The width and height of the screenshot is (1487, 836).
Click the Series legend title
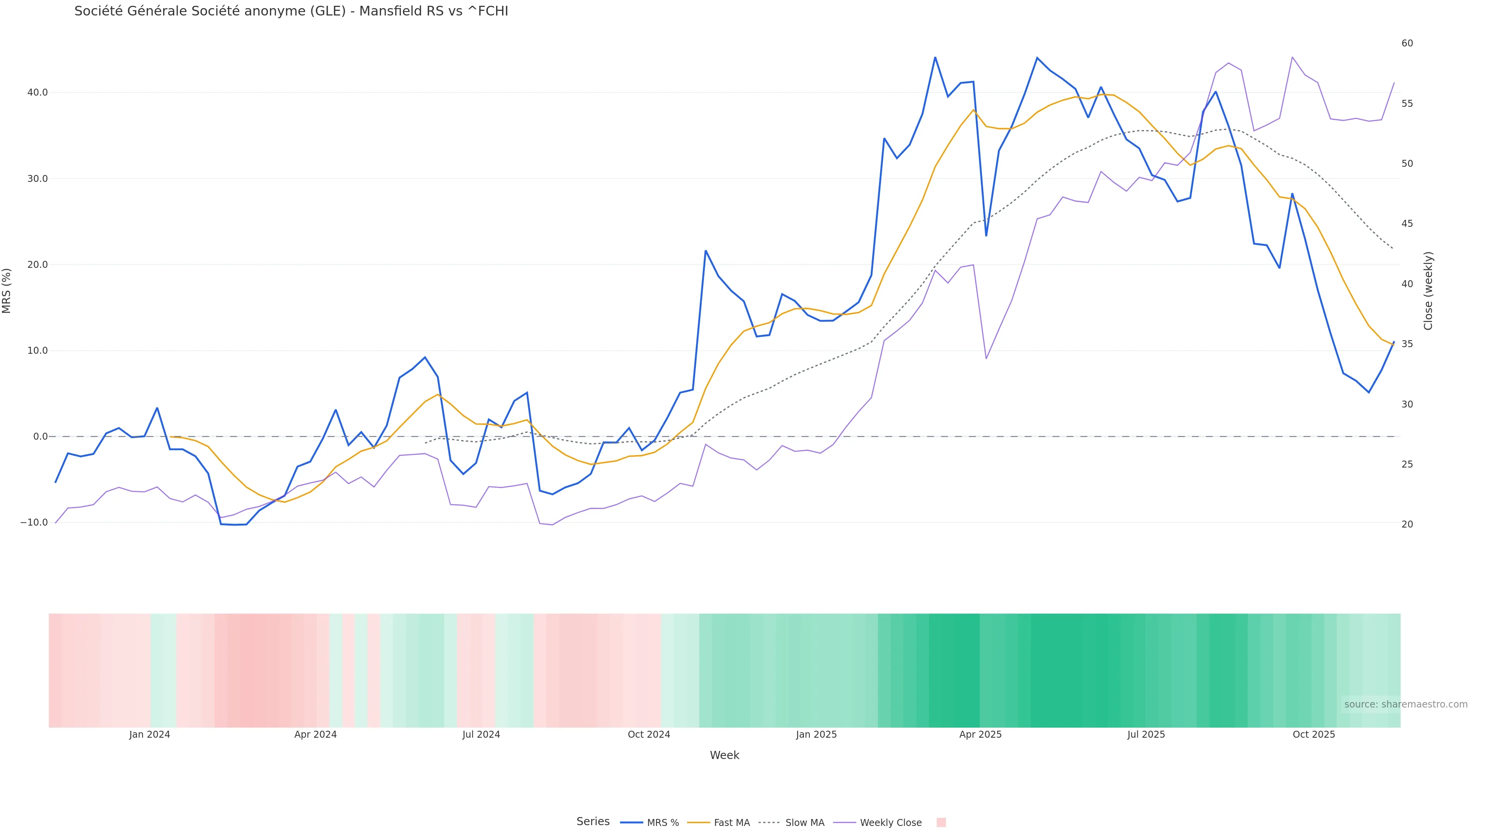click(x=593, y=822)
